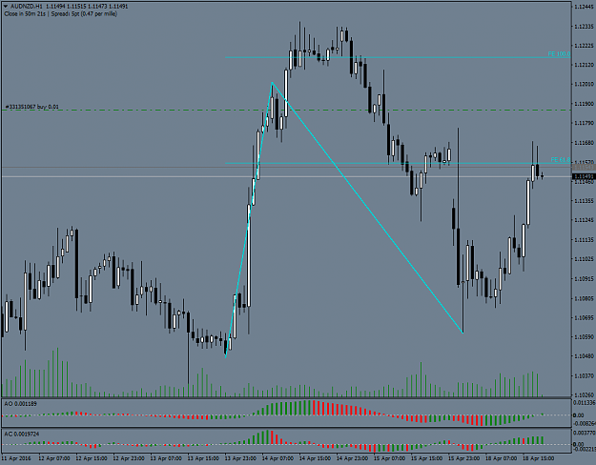596x465 pixels.
Task: Click the 1.12445 price axis label
Action: click(x=585, y=6)
